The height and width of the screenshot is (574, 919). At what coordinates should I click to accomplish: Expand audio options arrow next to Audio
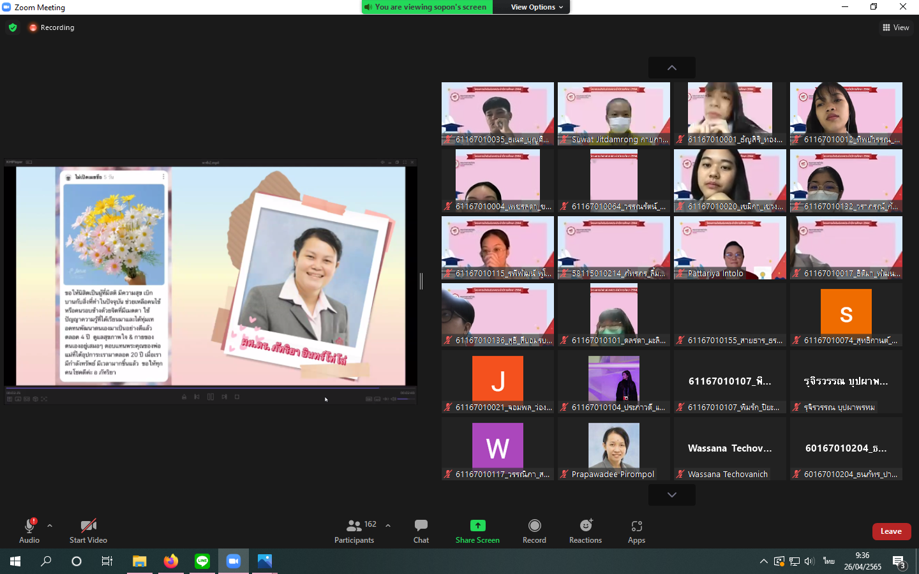click(50, 526)
